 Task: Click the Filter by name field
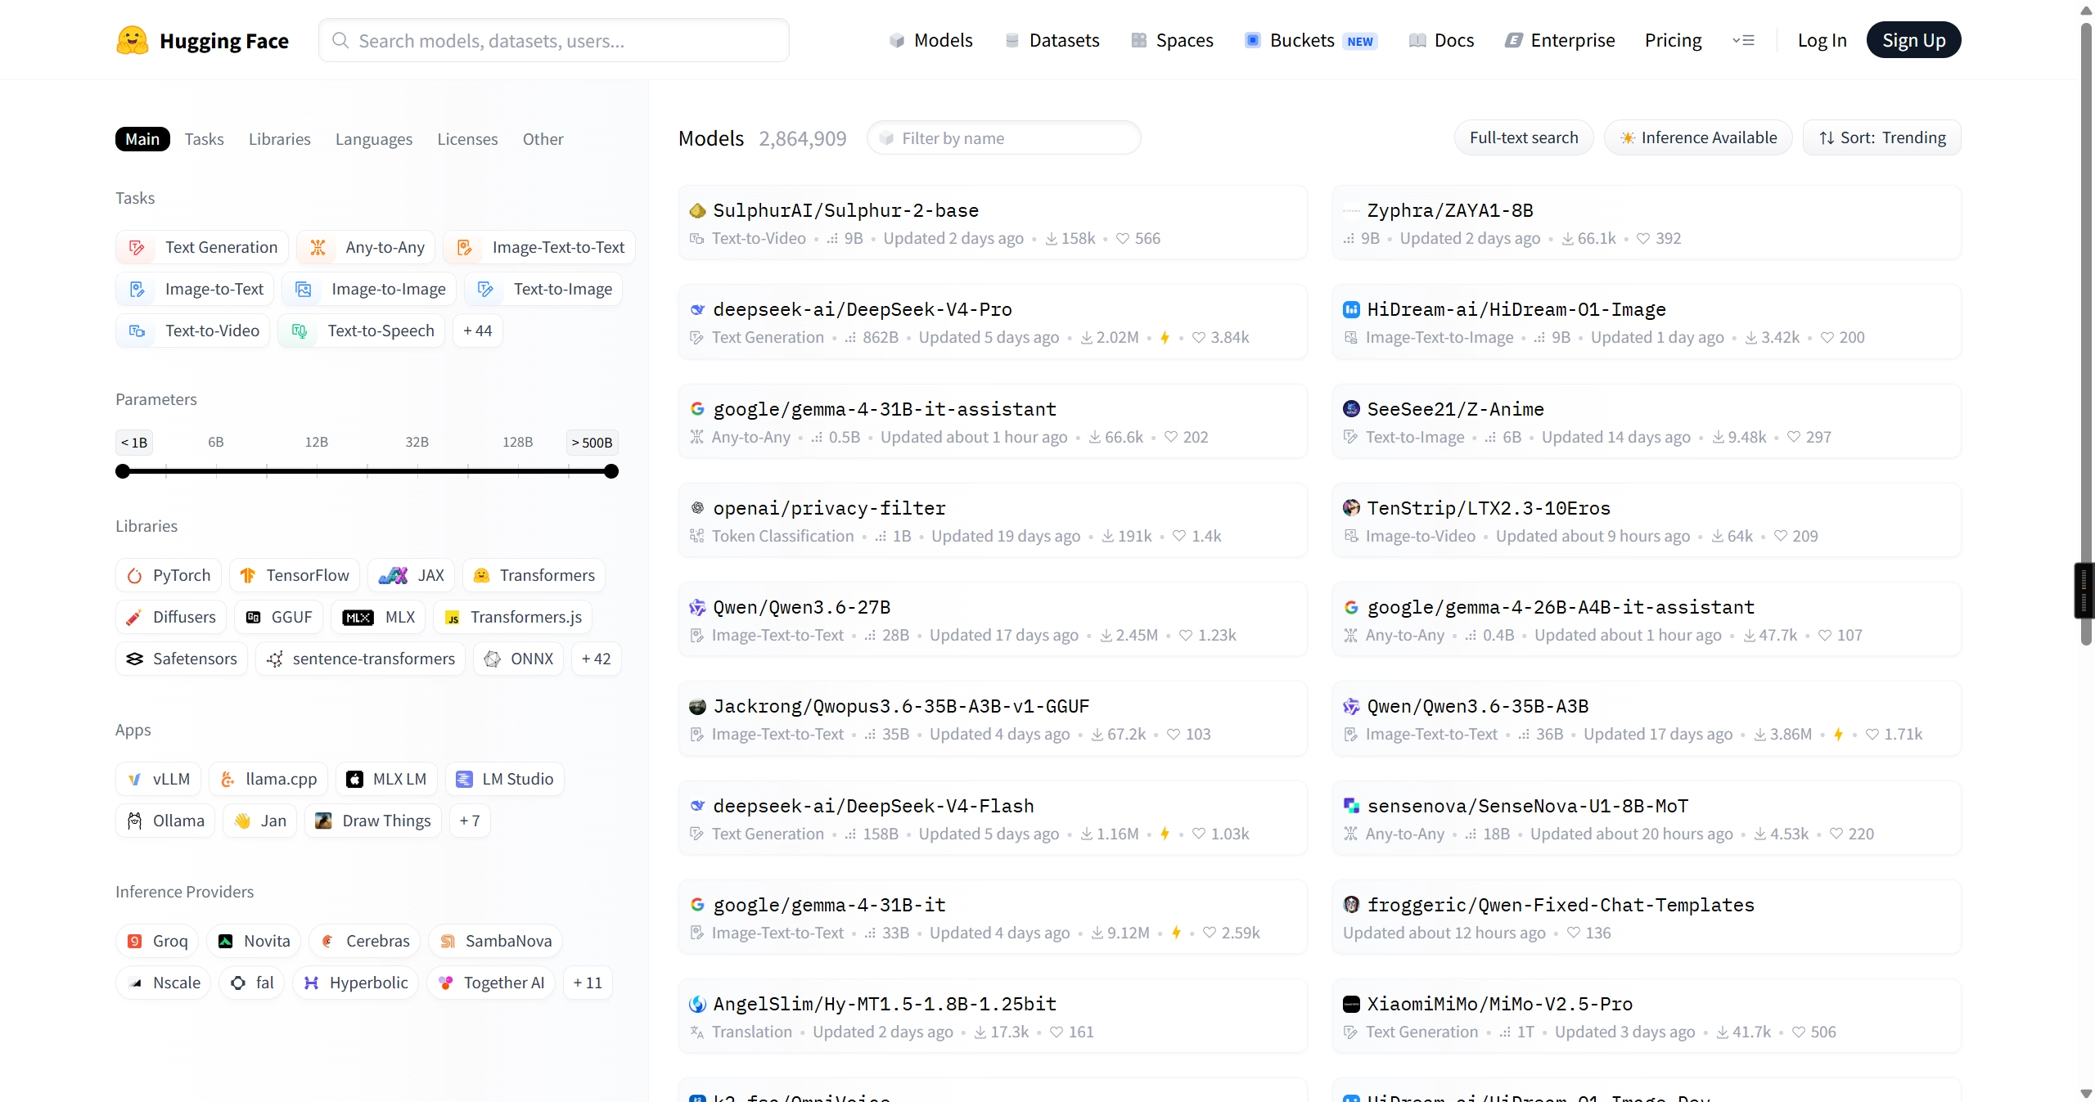pyautogui.click(x=1004, y=137)
